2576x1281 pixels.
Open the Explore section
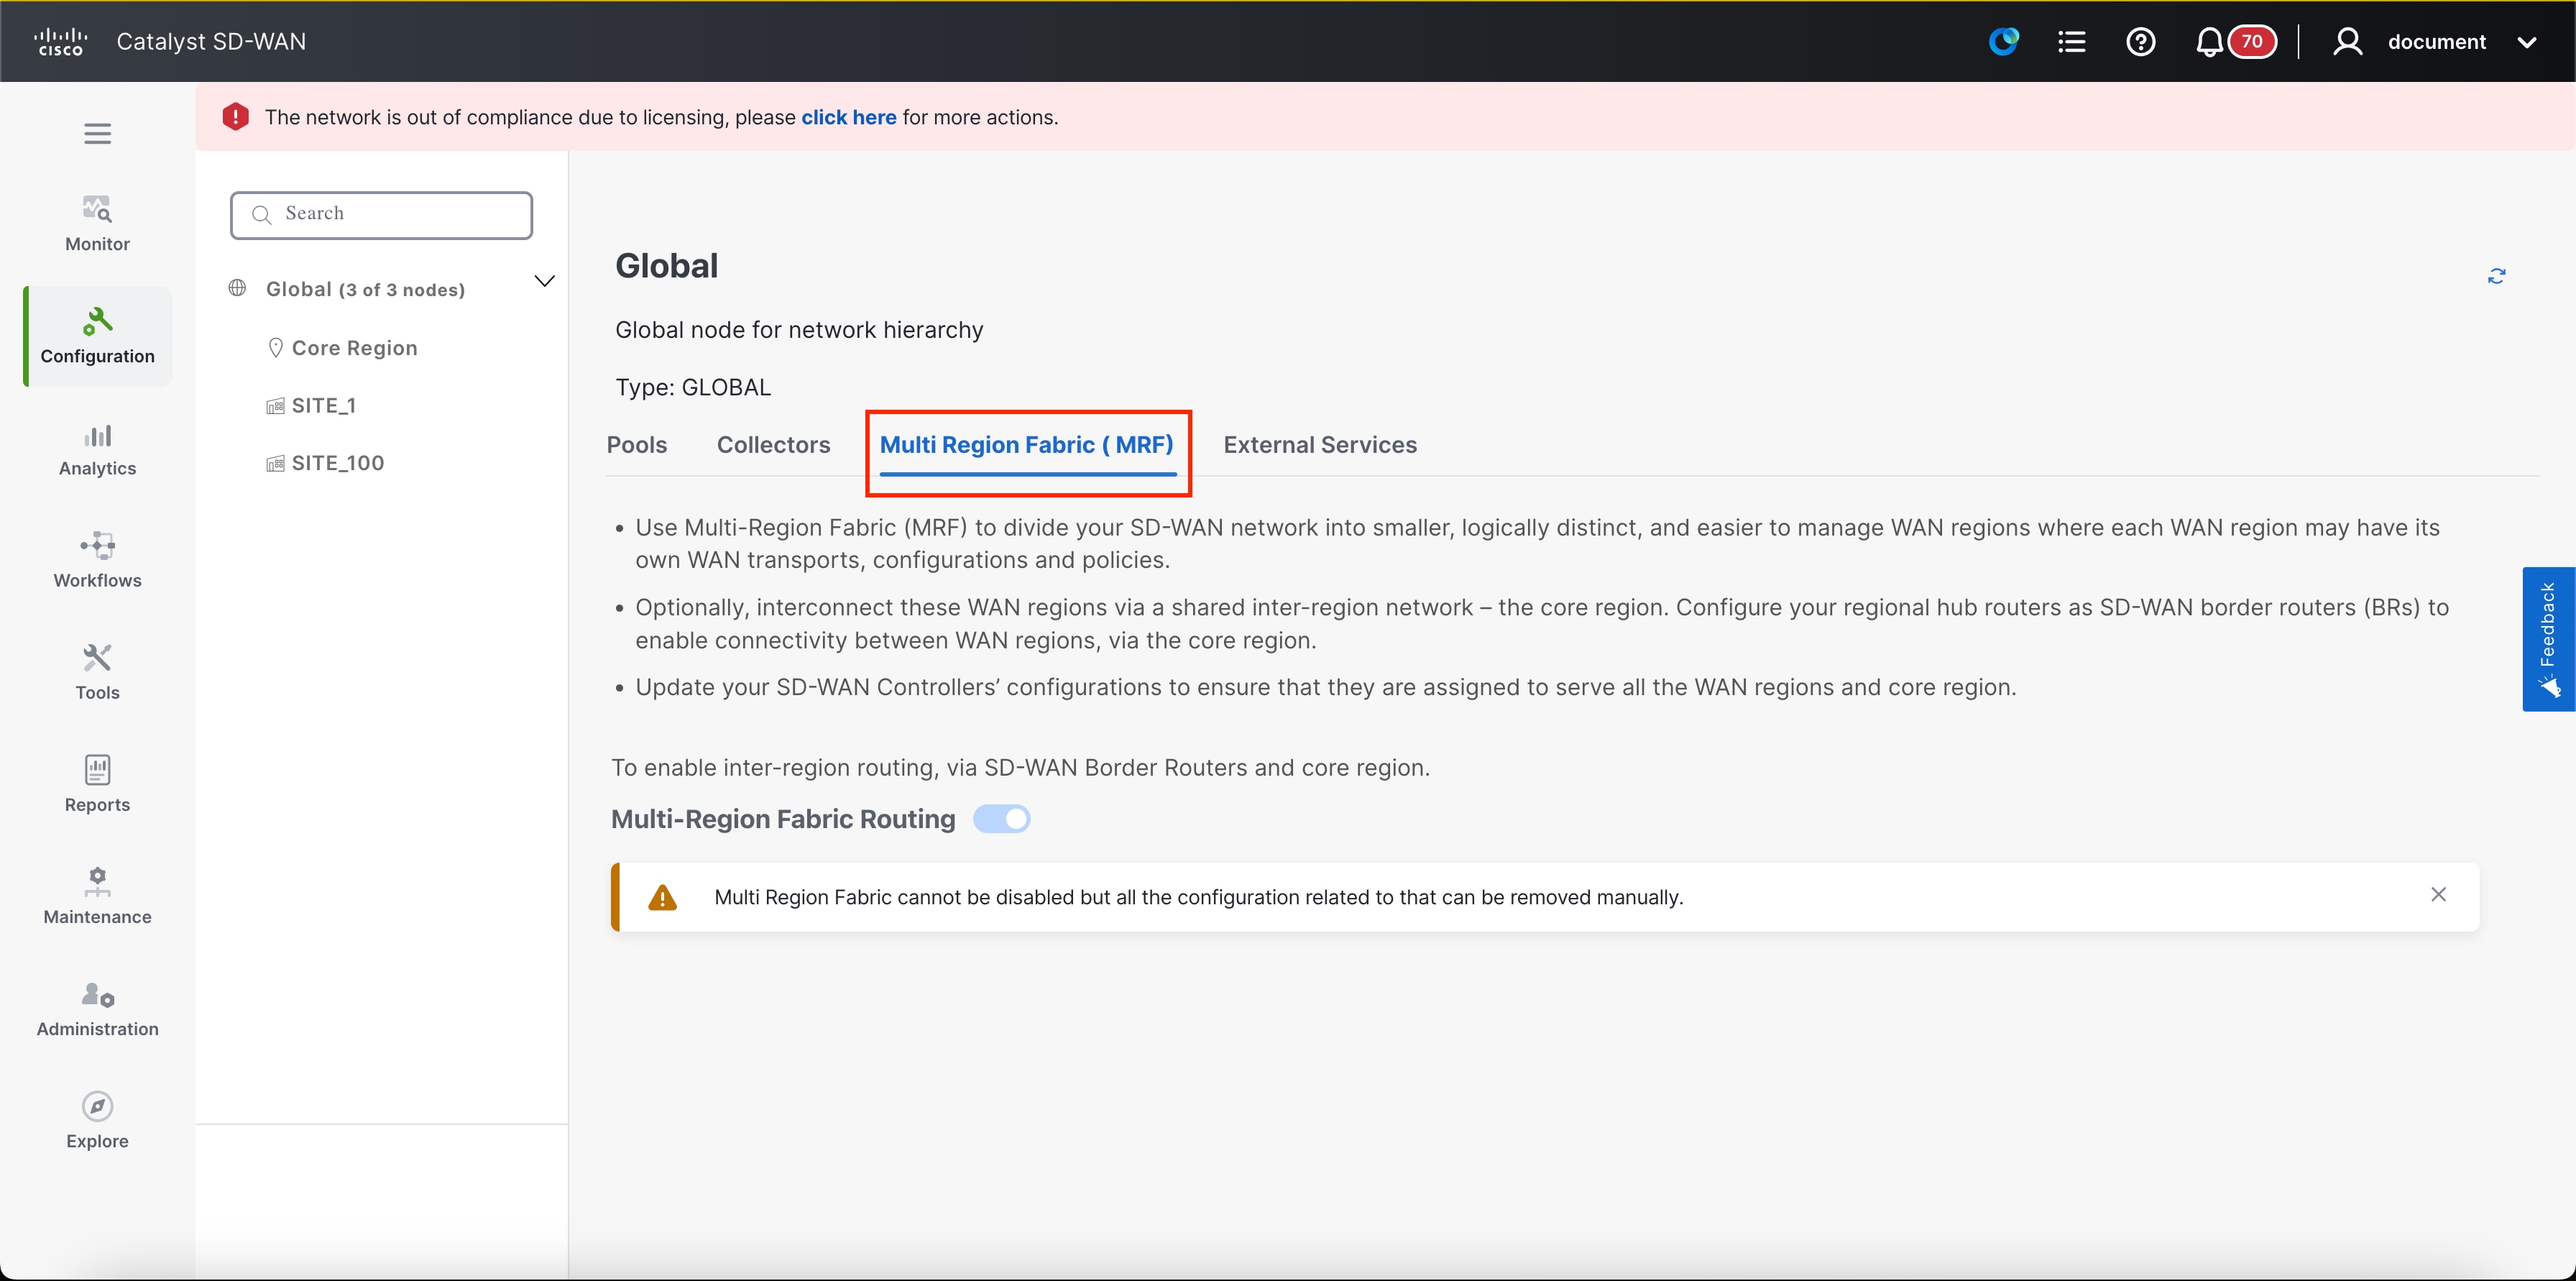click(97, 1121)
